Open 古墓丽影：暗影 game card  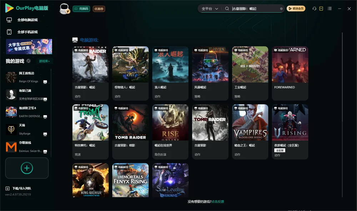pyautogui.click(x=130, y=132)
